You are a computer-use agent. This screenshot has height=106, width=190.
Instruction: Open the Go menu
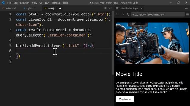(41, 3)
